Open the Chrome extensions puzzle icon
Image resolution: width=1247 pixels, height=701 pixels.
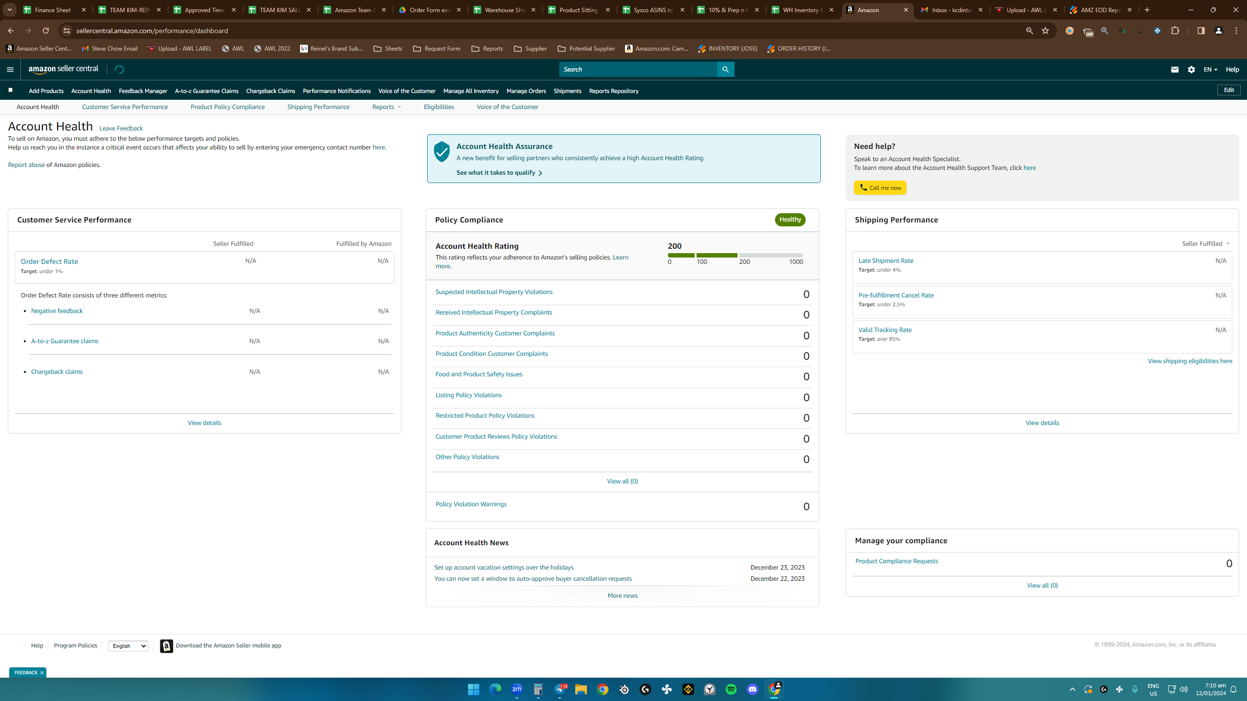pos(1175,31)
